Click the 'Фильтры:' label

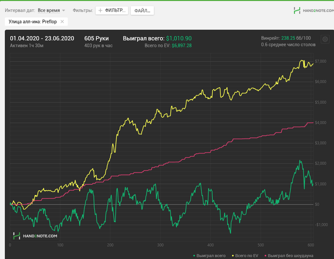pyautogui.click(x=83, y=10)
